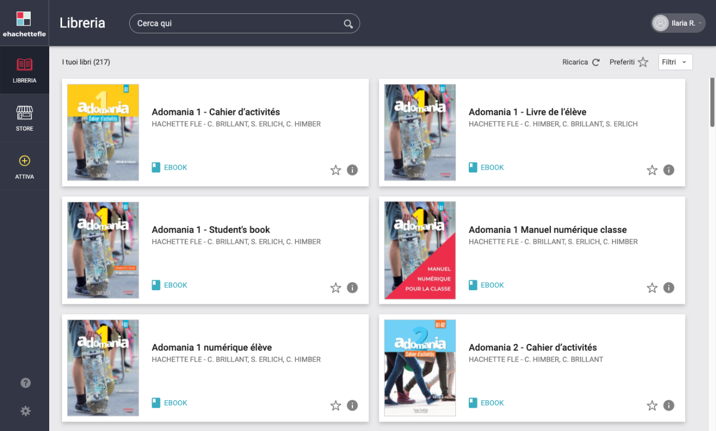Open cover of Adomania 2 - Cahier d'activités
Screen dimensions: 716x431
pyautogui.click(x=420, y=368)
